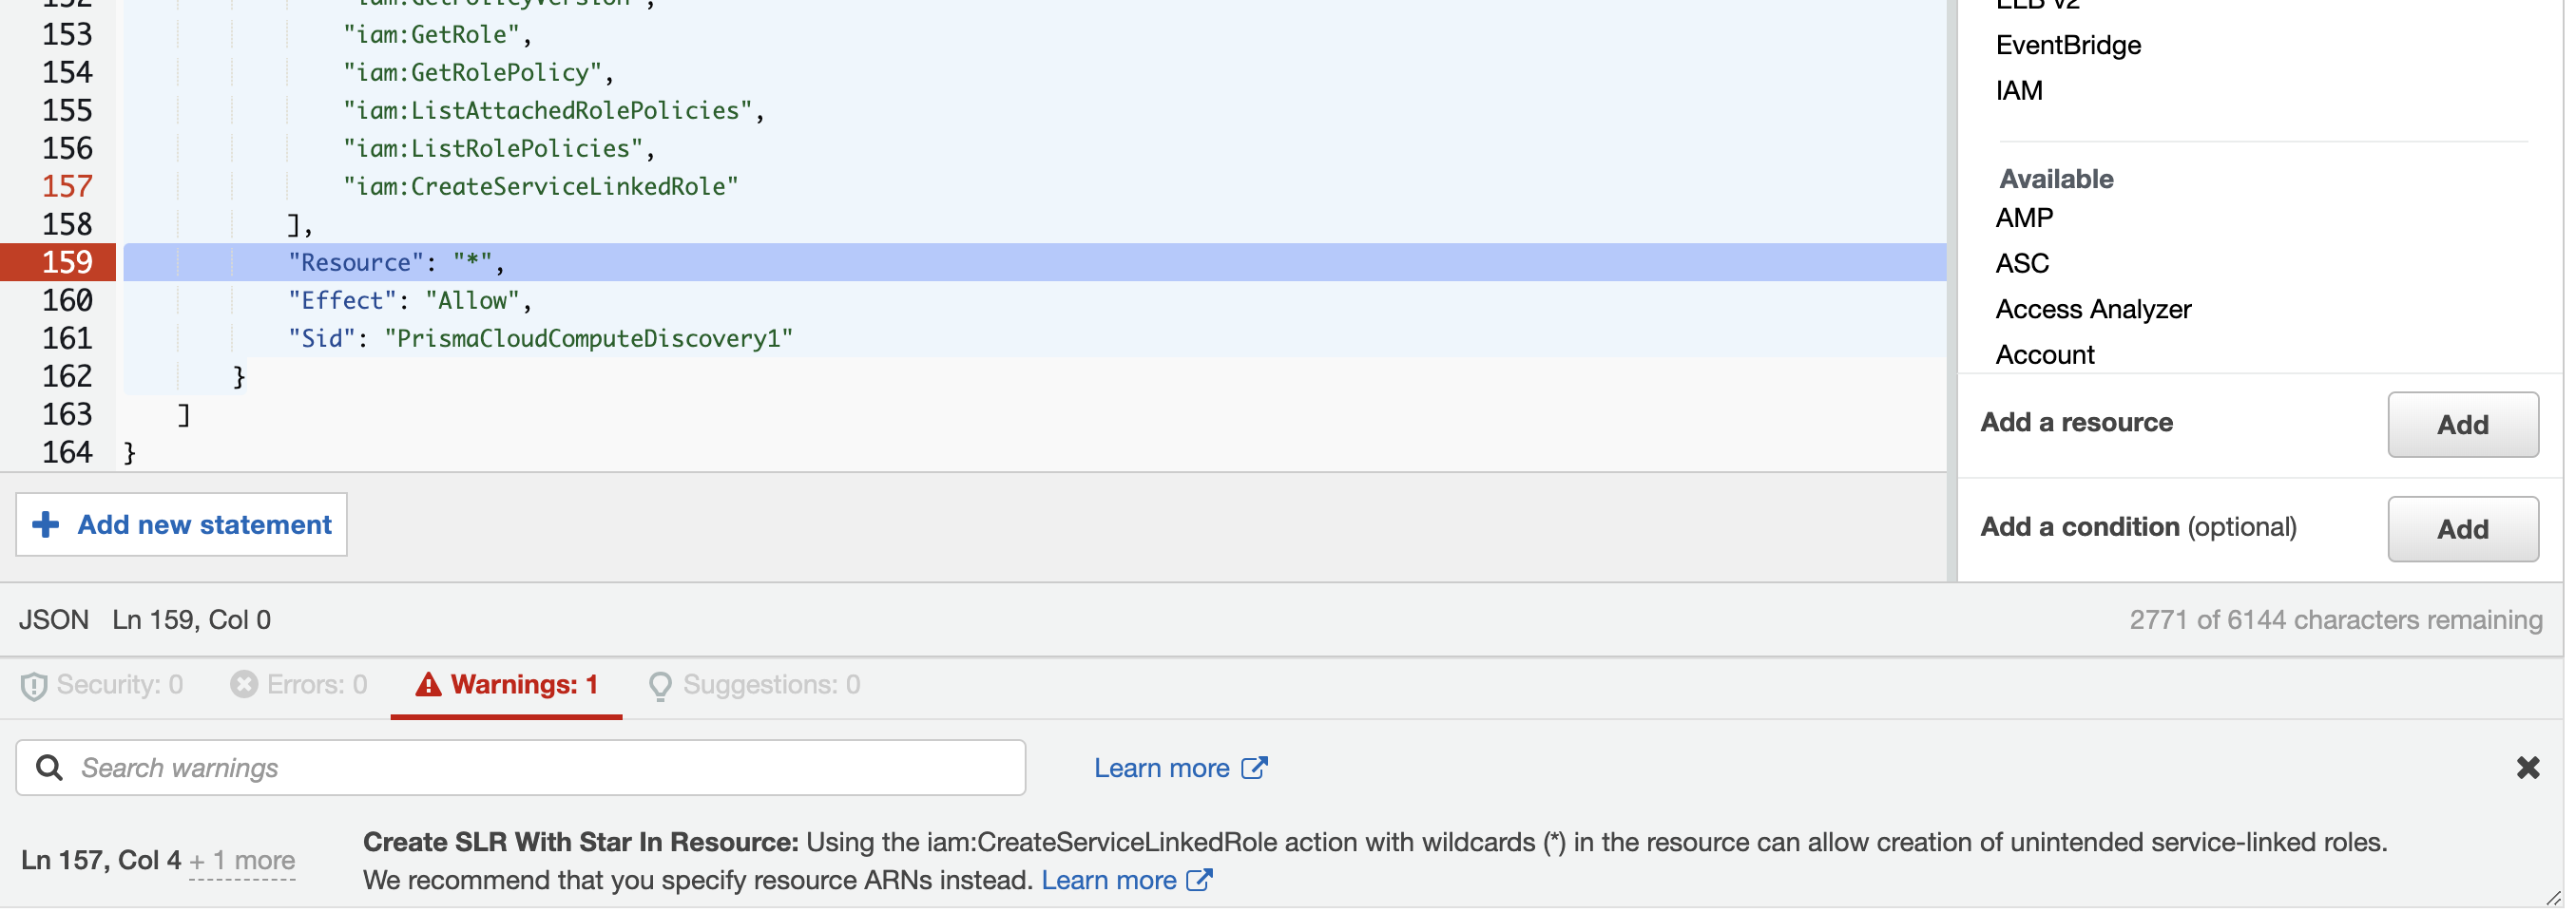Screen dimensions: 2576x912
Task: Expand the '+ 1 more' warning locations
Action: point(243,861)
